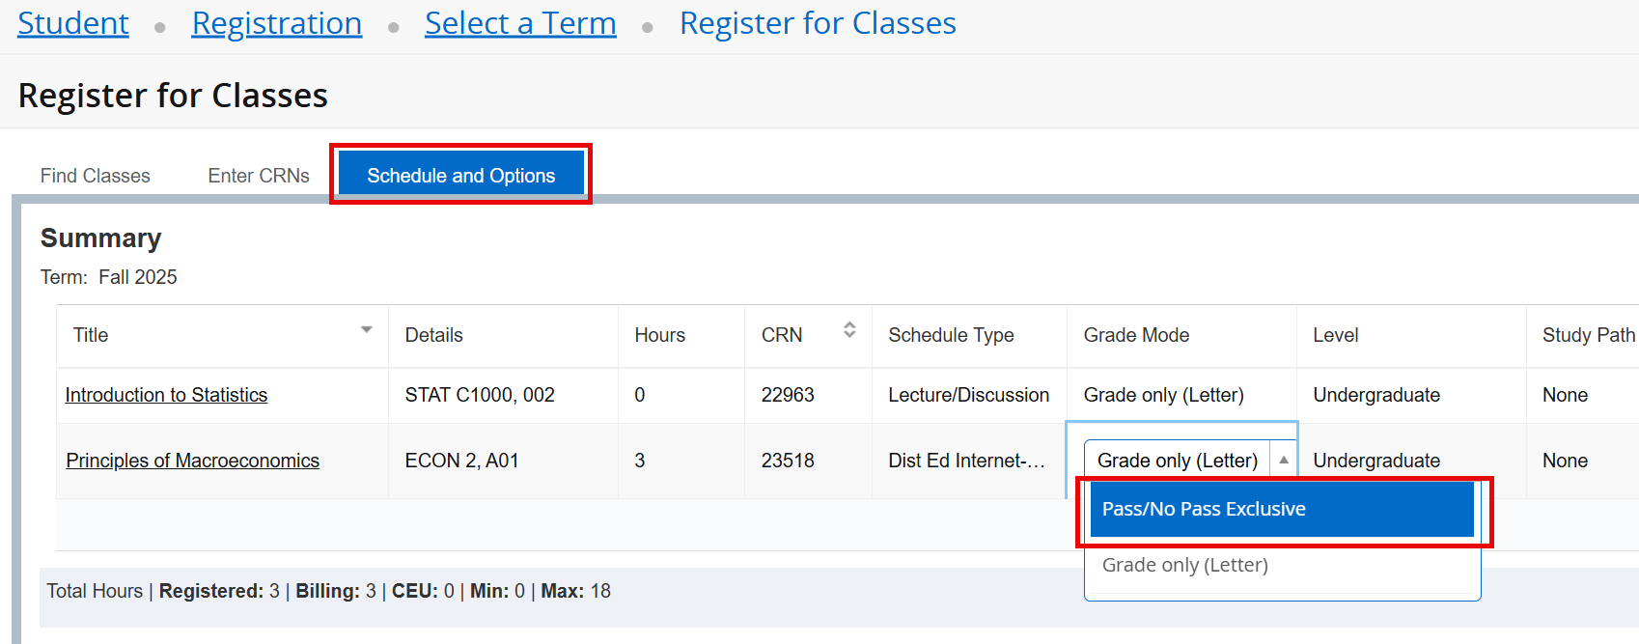This screenshot has height=644, width=1639.
Task: Select the Schedule and Options tab
Action: click(x=461, y=175)
